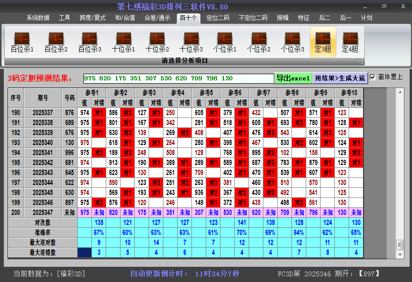The width and height of the screenshot is (412, 282).
Task: Click the prediction results text field
Action: pos(178,78)
